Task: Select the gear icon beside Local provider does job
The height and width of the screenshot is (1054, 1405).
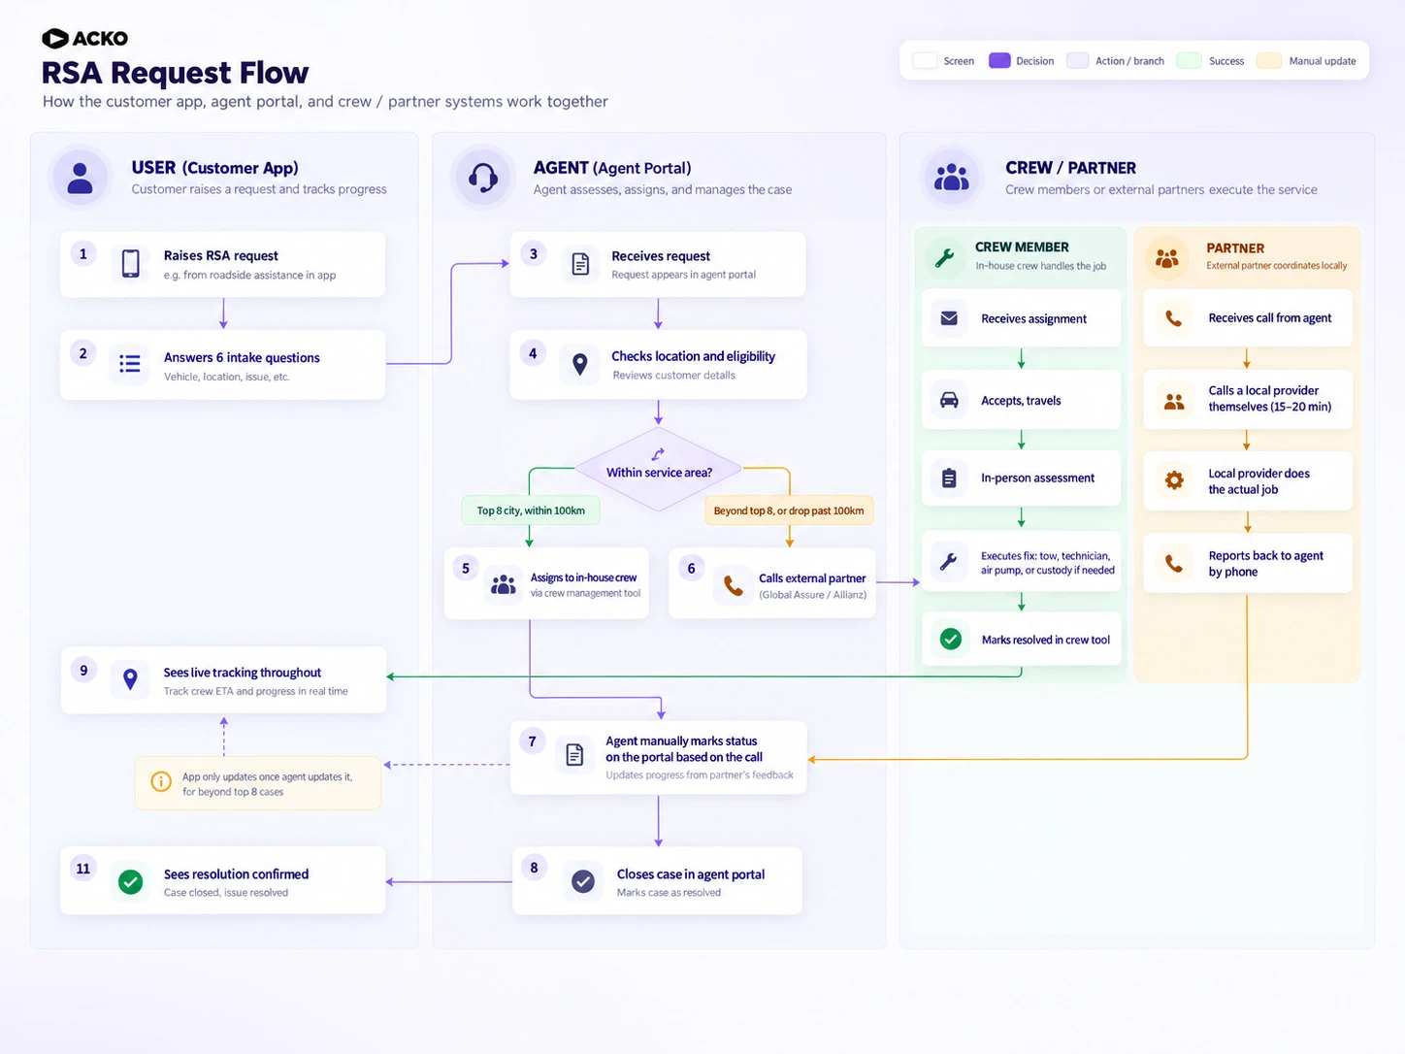Action: click(x=1174, y=480)
